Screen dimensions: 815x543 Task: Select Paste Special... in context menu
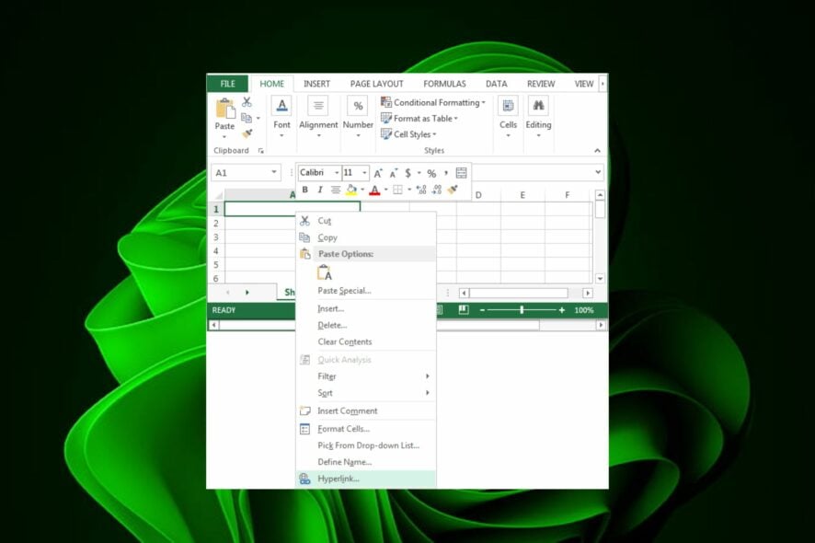click(366, 291)
